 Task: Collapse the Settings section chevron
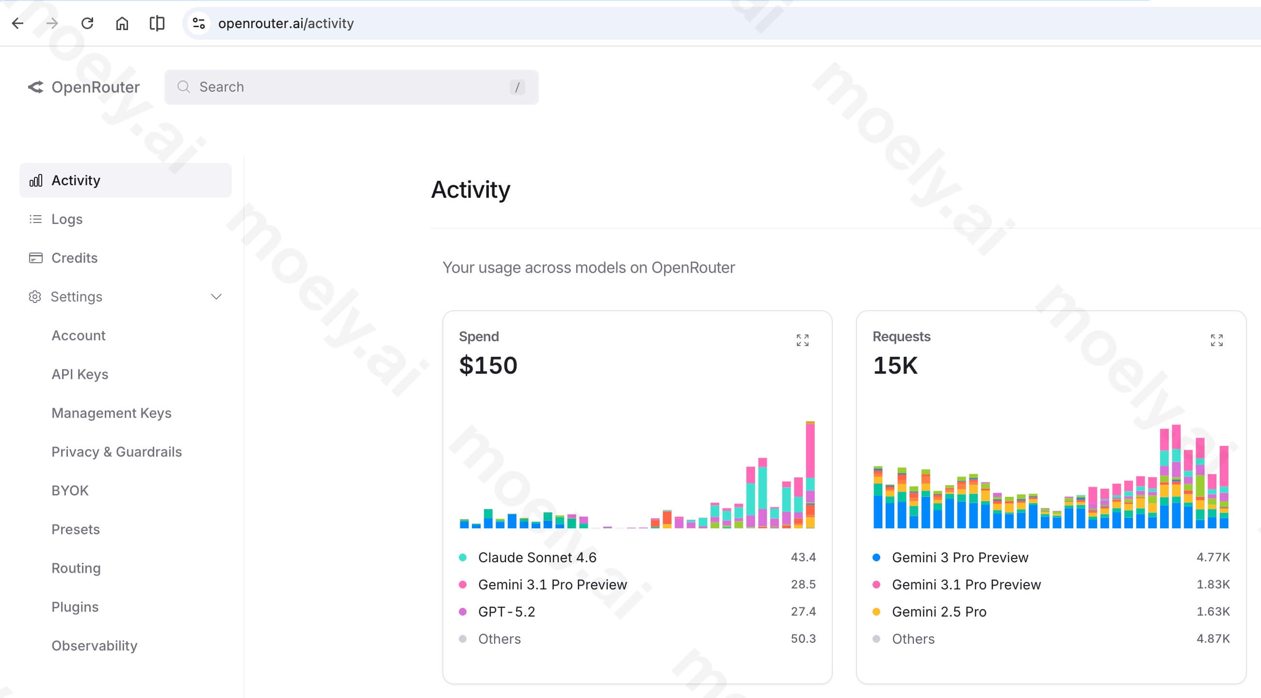point(217,297)
